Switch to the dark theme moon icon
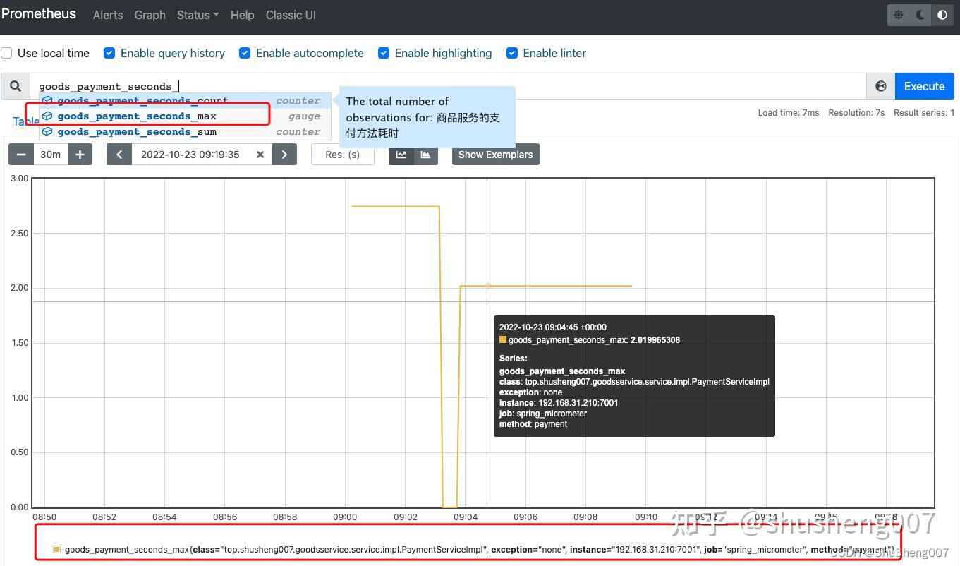The height and width of the screenshot is (566, 960). (x=920, y=14)
